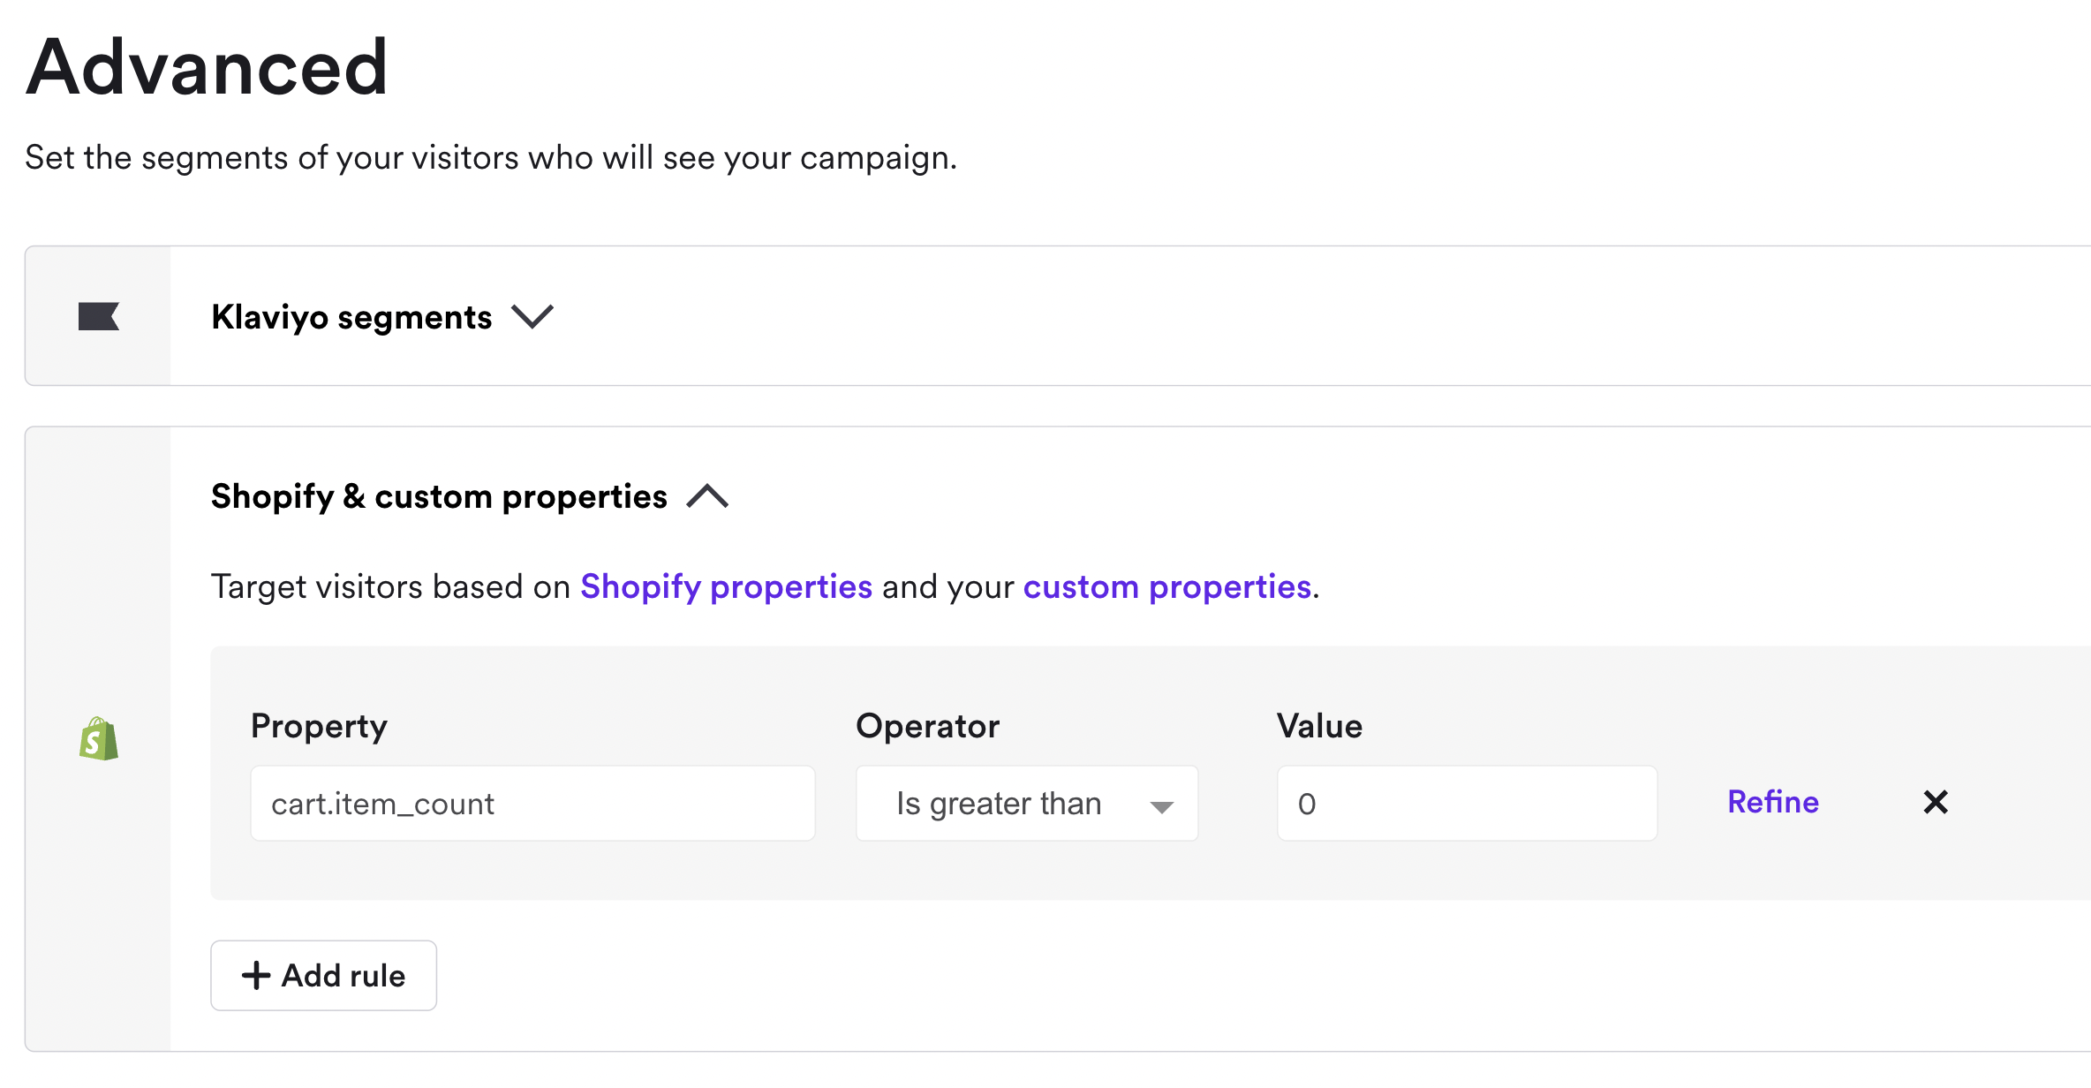The image size is (2091, 1088).
Task: Focus the Property field containing cart.item_count
Action: (x=532, y=804)
